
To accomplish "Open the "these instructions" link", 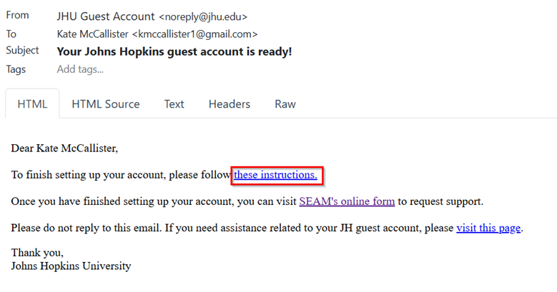I will click(275, 175).
